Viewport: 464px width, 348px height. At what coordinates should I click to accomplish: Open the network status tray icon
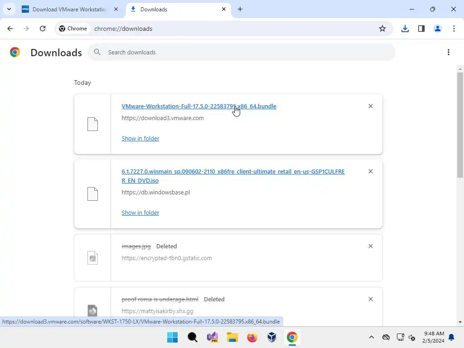pos(400,337)
